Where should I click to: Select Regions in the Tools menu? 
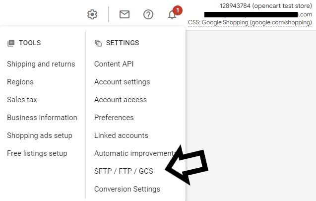click(20, 82)
